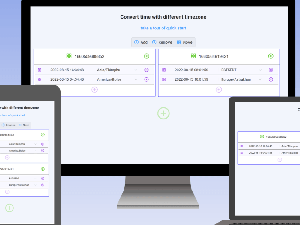Delete the America/Boise row on the tablet
300x225 pixels.
pos(43,151)
